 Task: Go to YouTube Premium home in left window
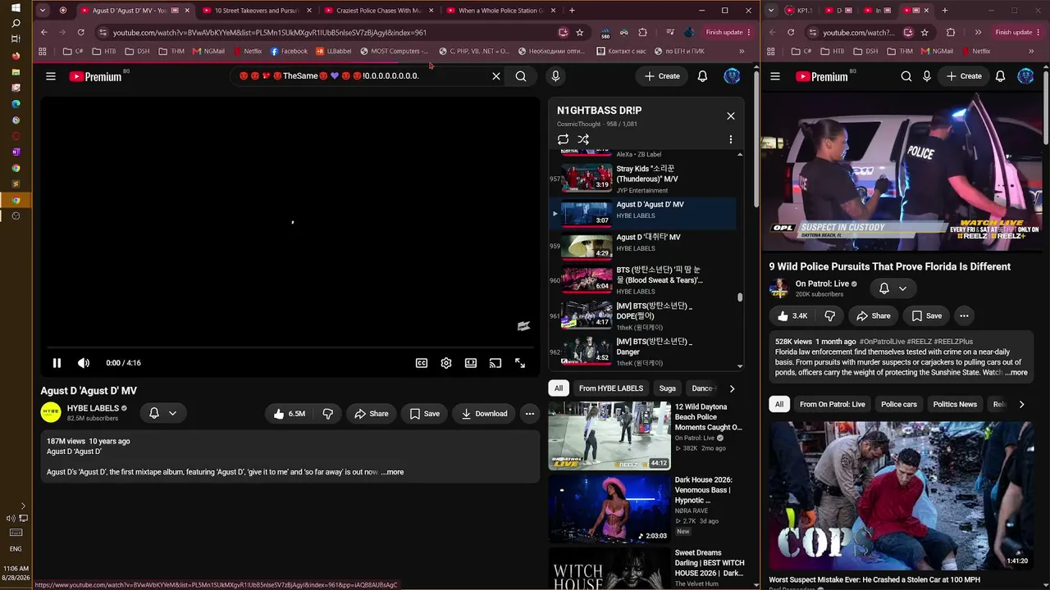95,76
